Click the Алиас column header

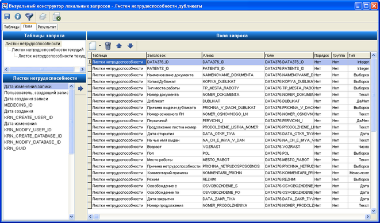coord(233,56)
